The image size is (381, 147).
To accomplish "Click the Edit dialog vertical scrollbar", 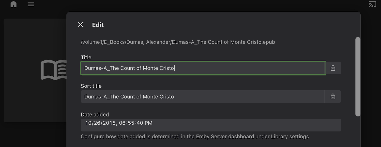I will (x=358, y=77).
